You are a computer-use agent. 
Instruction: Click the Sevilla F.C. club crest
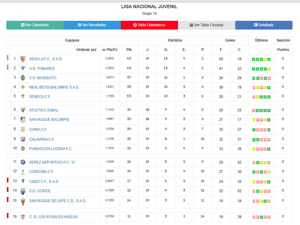click(23, 59)
